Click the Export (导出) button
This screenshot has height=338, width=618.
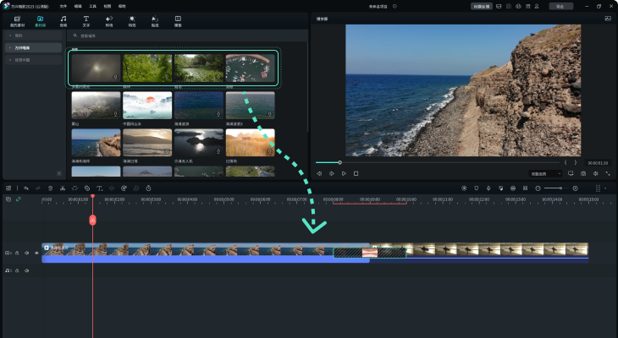point(560,6)
